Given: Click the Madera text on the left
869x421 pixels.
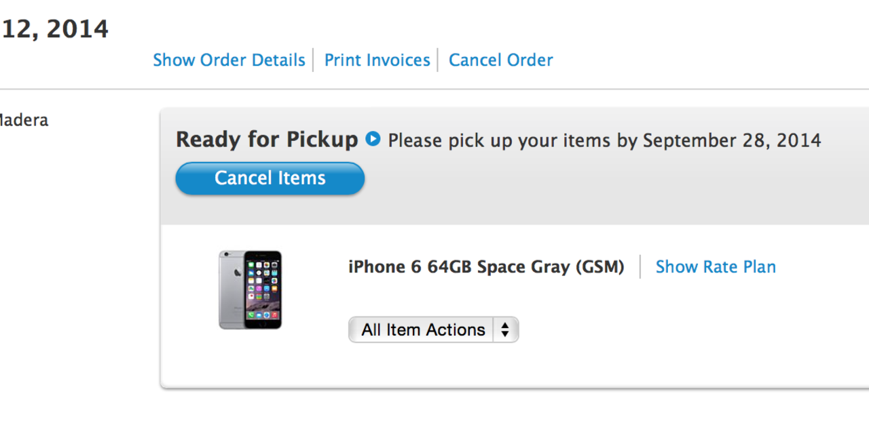Looking at the screenshot, I should 23,121.
